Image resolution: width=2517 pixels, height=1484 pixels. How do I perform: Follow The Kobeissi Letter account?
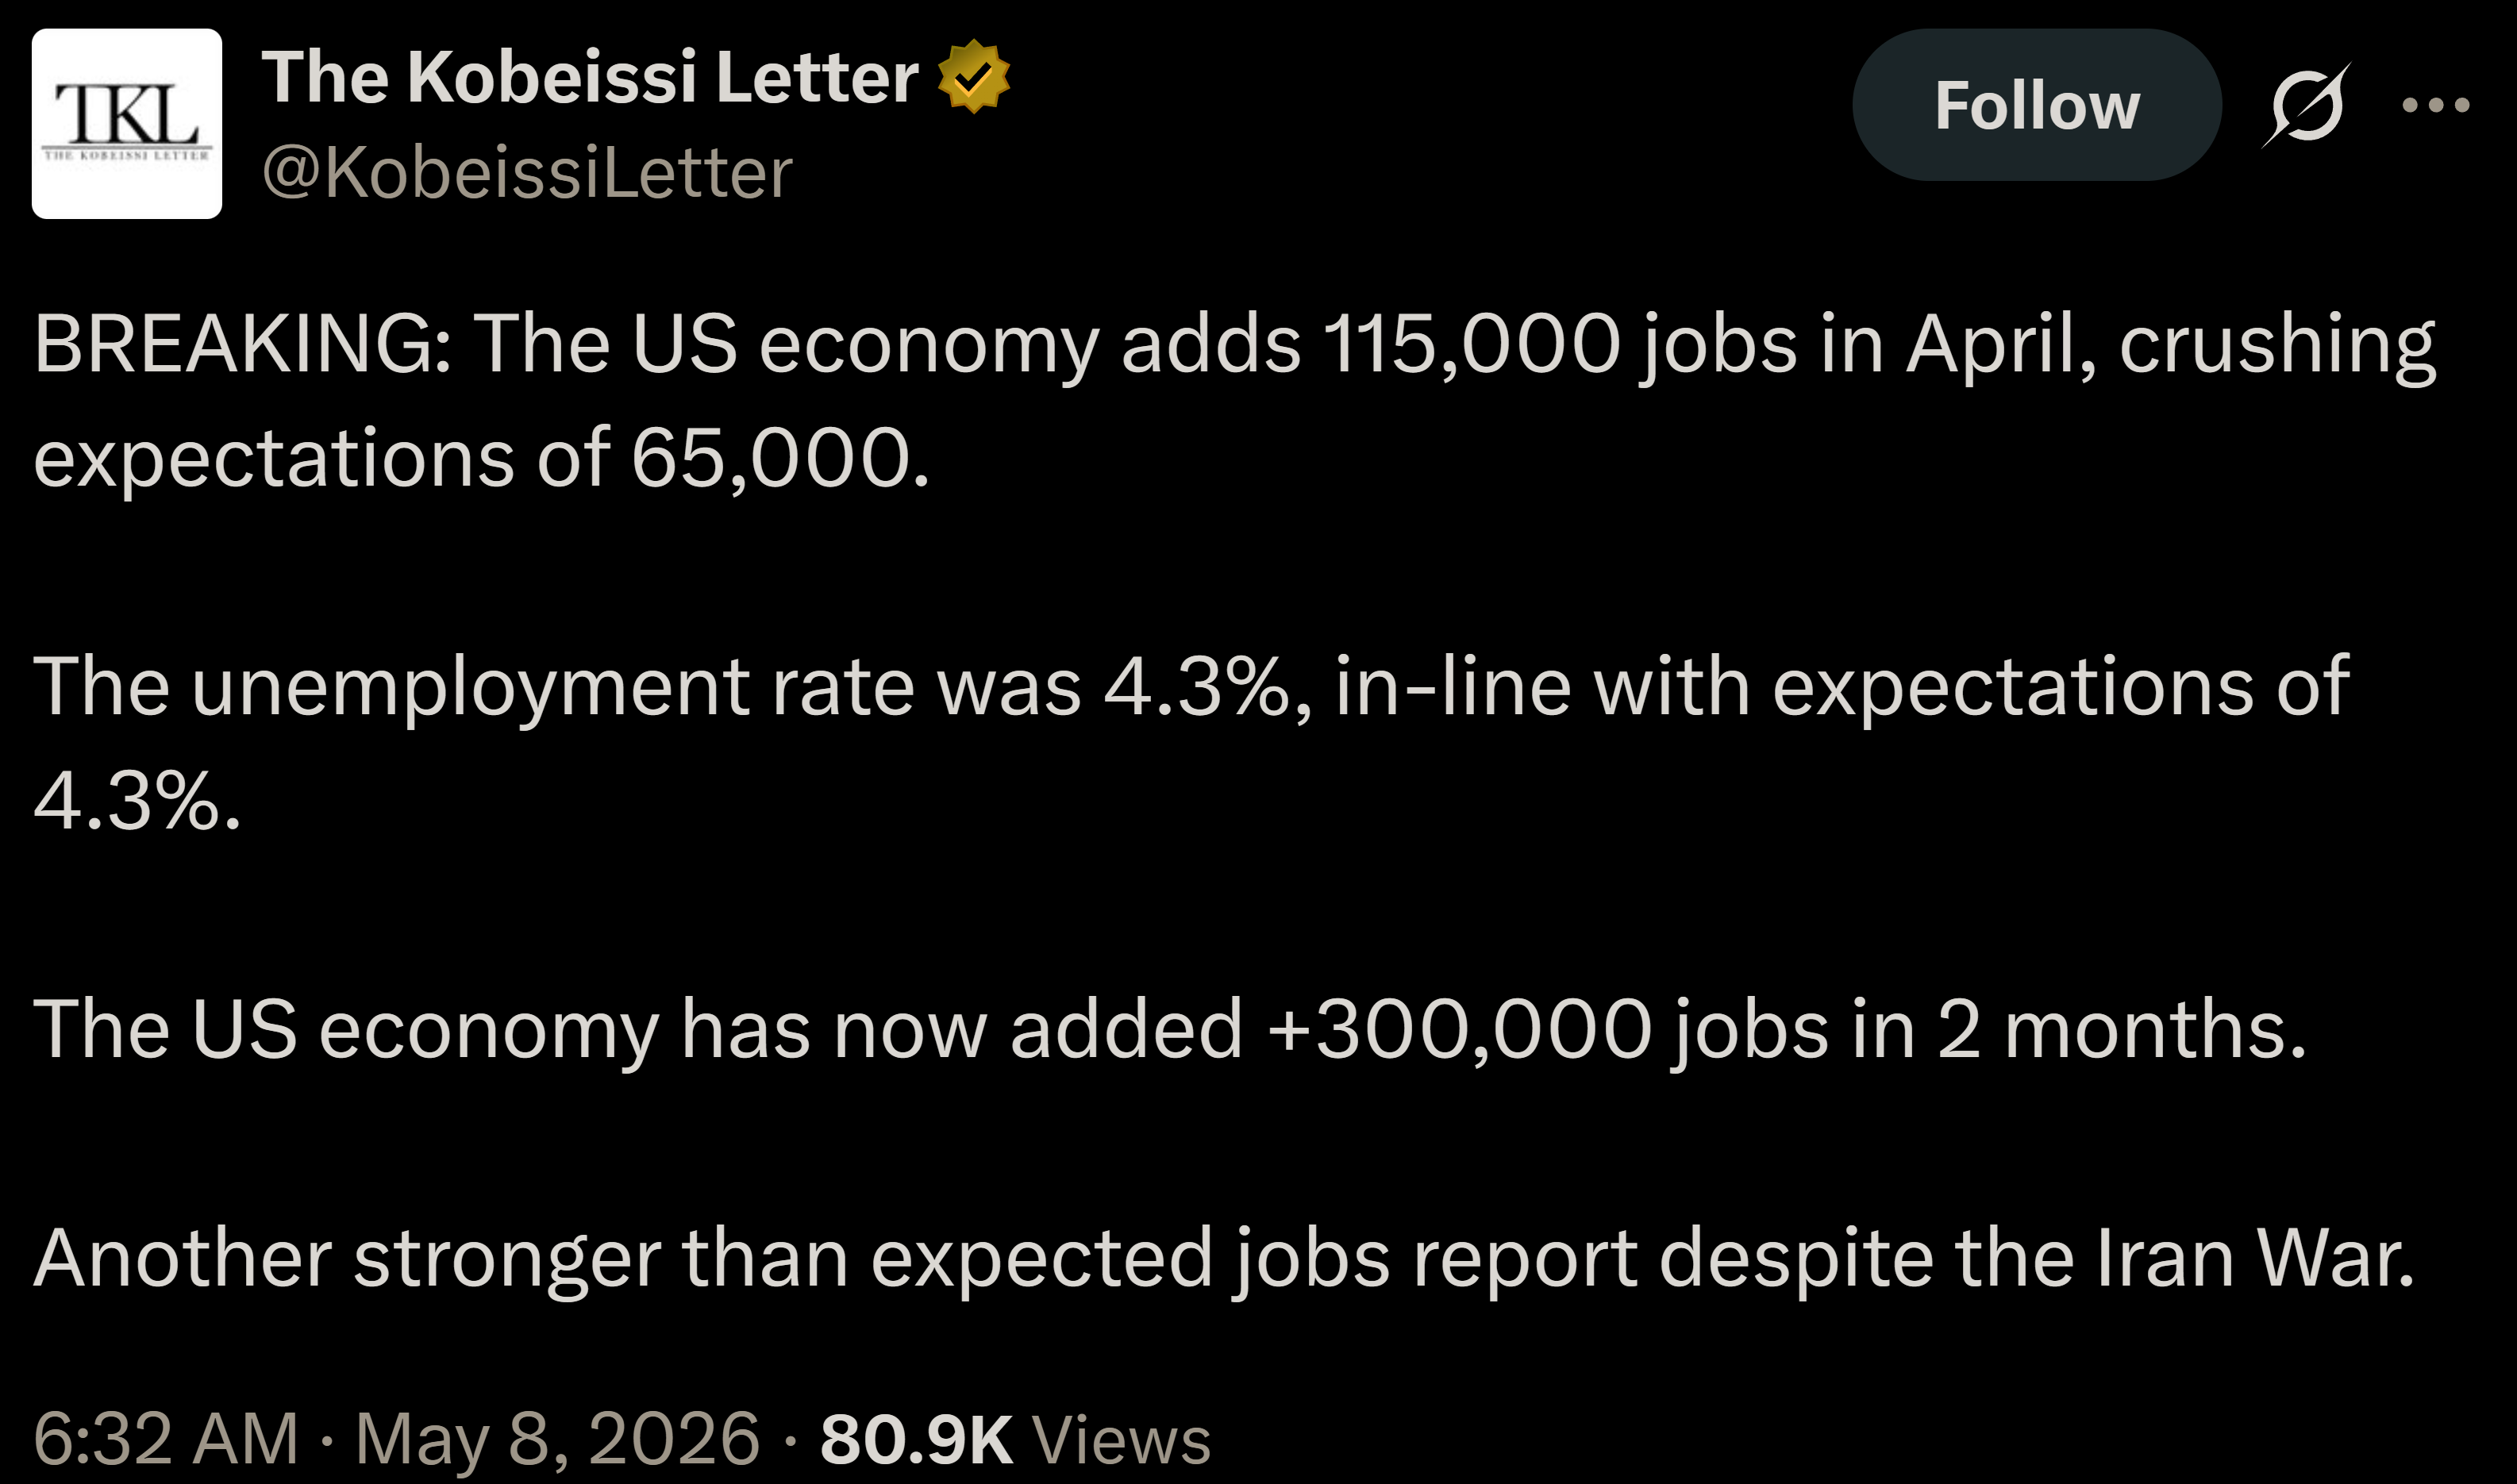[x=2037, y=104]
